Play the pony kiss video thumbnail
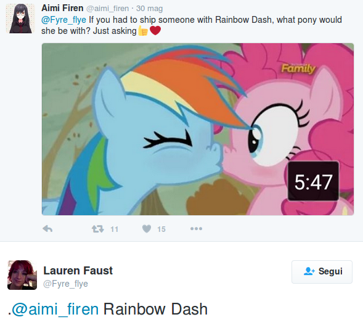 [198, 129]
